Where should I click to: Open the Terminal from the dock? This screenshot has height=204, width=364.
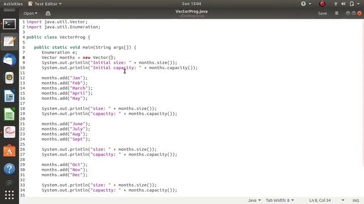9,24
